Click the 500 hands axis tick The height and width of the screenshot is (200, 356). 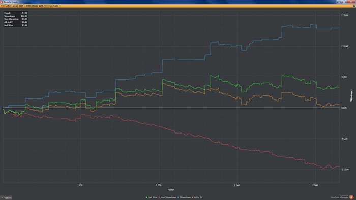pyautogui.click(x=80, y=185)
